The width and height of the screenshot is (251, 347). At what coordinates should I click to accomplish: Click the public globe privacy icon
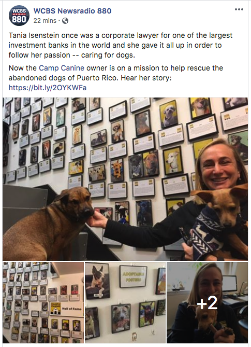pos(65,21)
